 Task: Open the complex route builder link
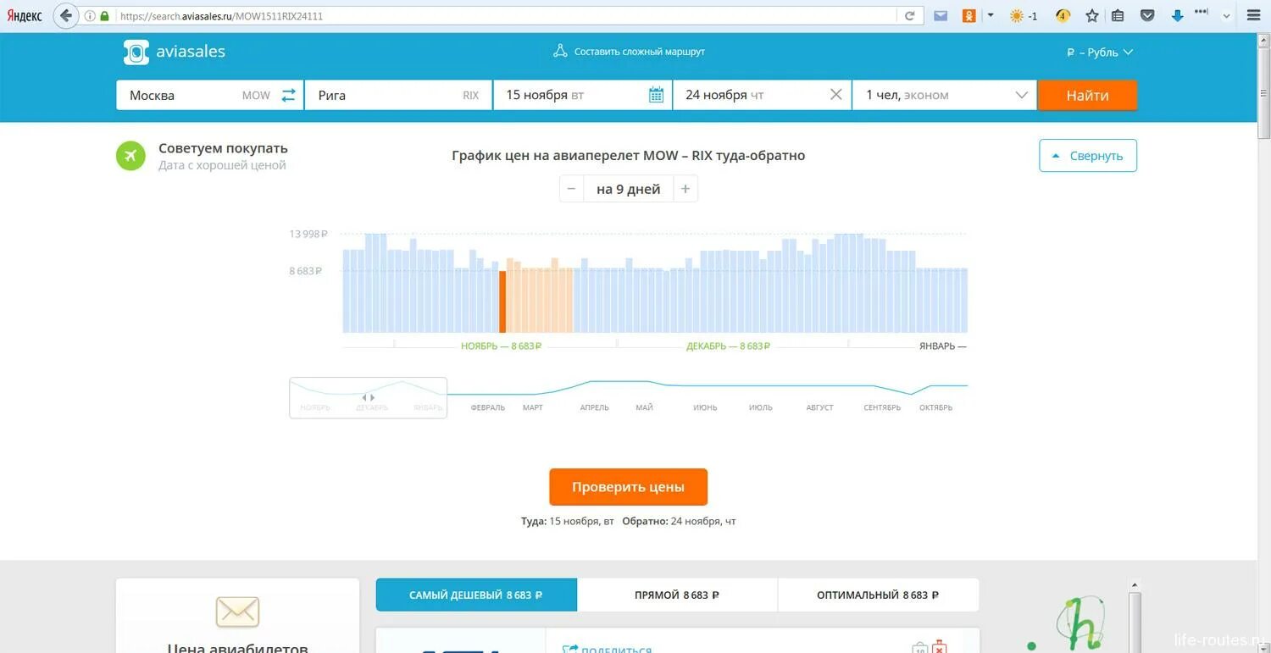click(x=629, y=52)
